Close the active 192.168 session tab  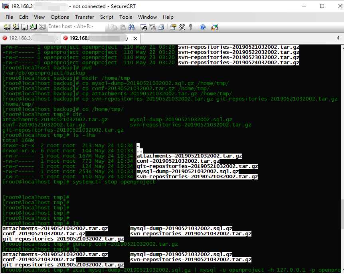pyautogui.click(x=135, y=38)
